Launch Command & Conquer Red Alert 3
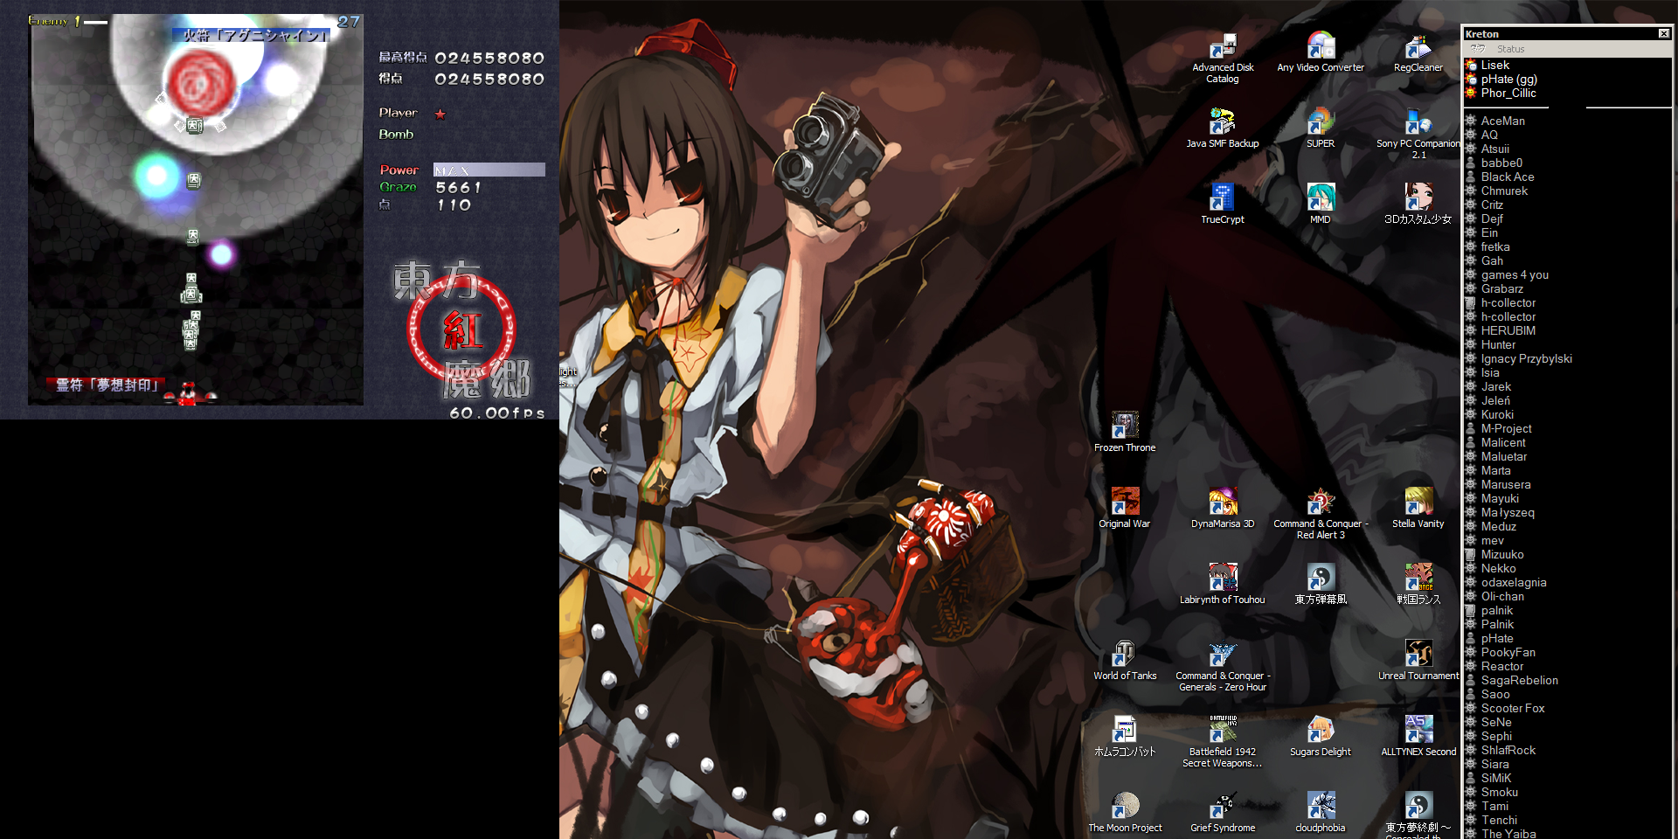 coord(1320,503)
